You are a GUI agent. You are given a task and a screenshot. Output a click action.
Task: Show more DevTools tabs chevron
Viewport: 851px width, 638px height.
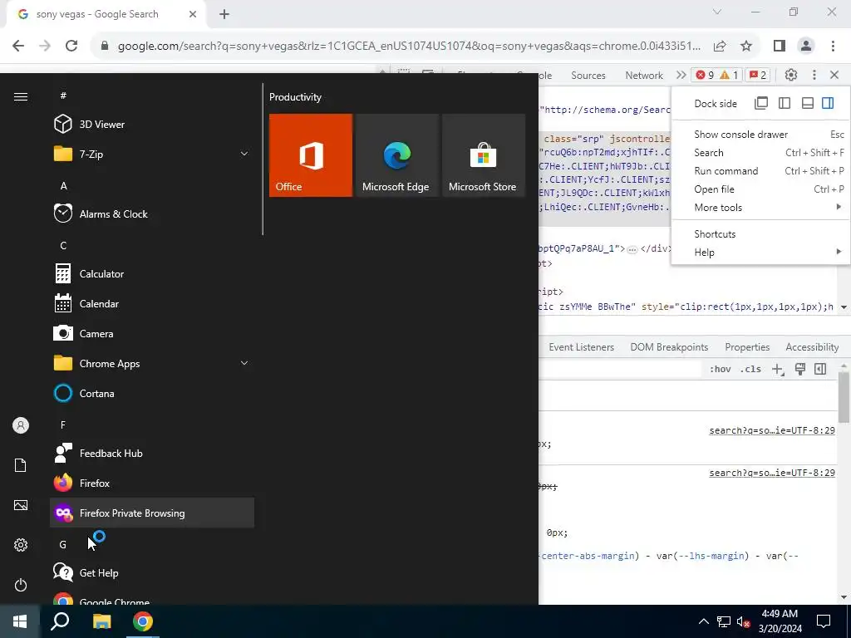tap(681, 75)
